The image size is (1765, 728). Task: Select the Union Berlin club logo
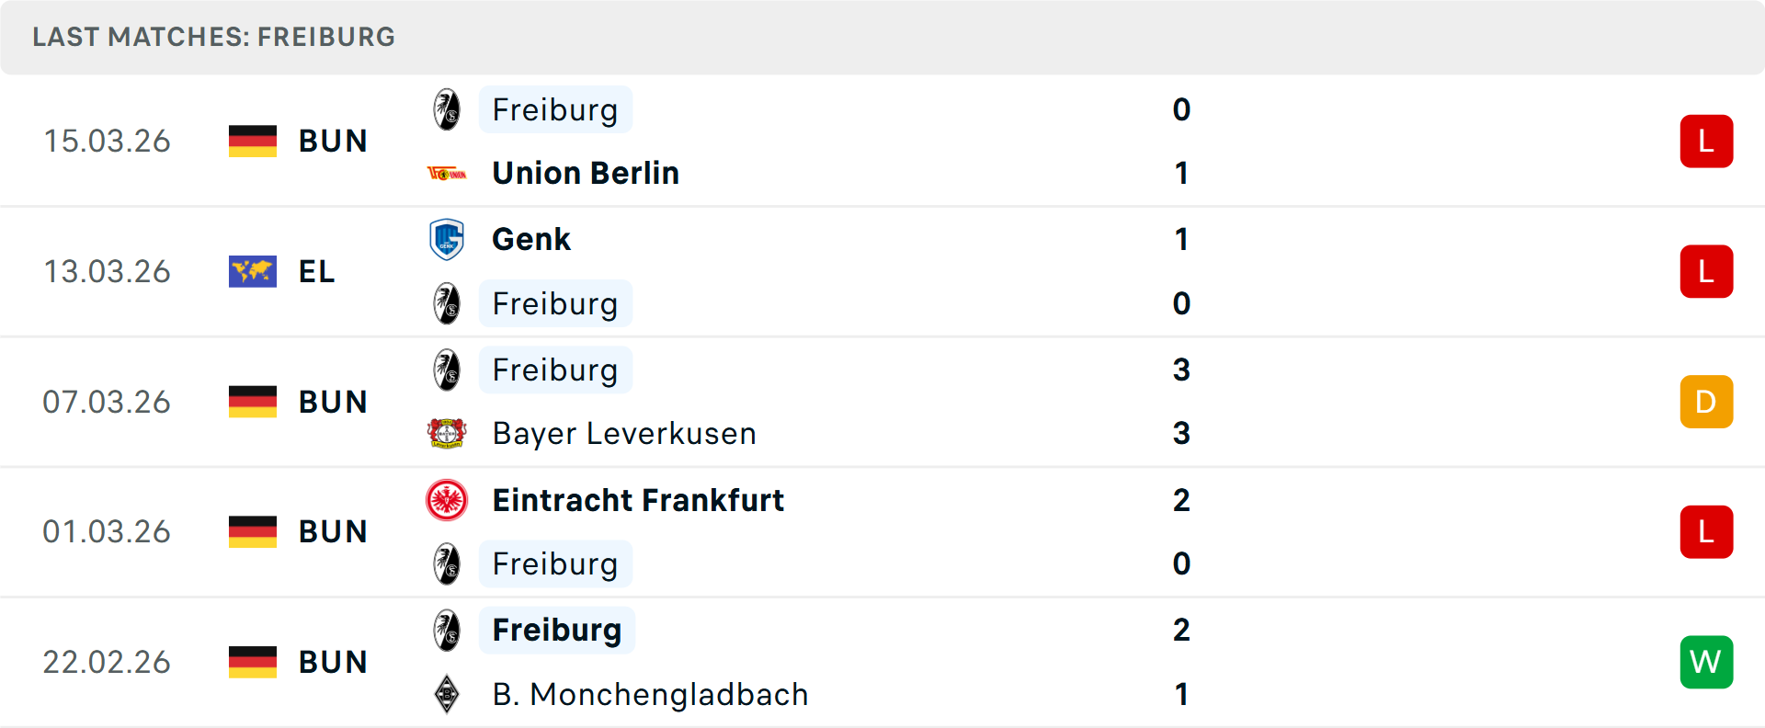[x=448, y=173]
